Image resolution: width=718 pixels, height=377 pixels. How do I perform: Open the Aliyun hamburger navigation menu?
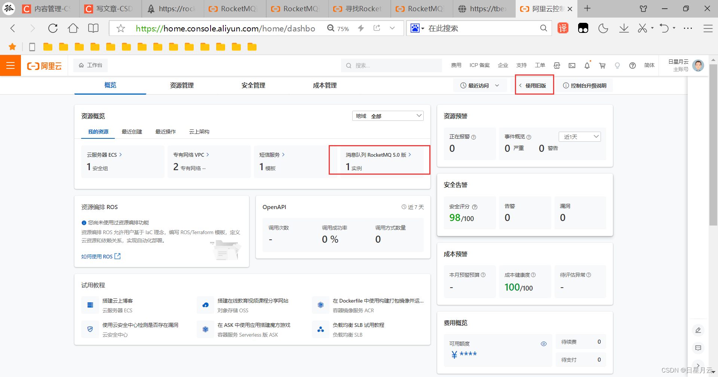(x=10, y=66)
